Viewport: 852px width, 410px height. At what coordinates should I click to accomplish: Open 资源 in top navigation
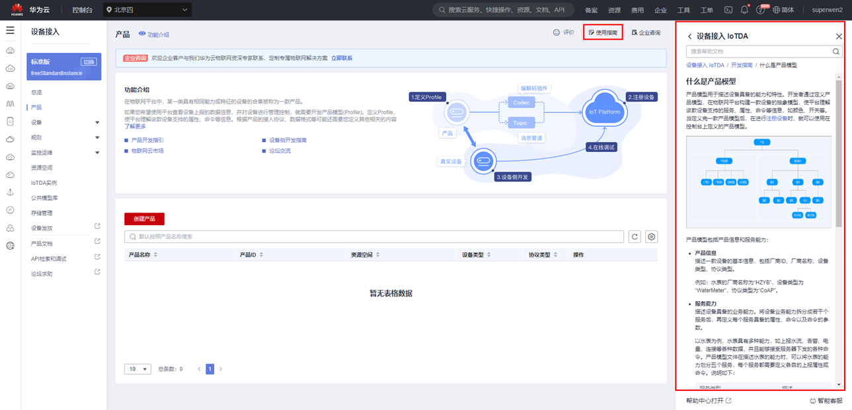tap(614, 11)
